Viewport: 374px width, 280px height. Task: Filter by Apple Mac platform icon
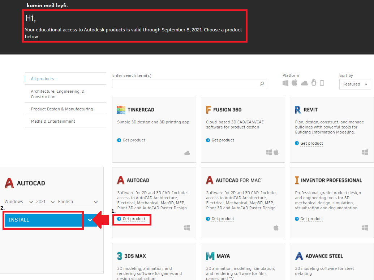point(295,83)
